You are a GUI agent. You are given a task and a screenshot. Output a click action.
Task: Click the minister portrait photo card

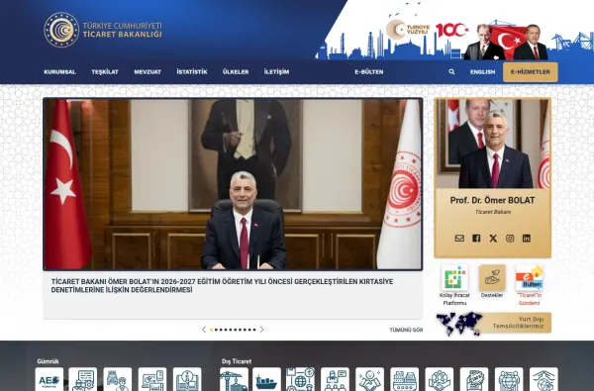click(492, 144)
